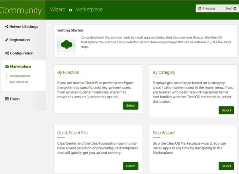Choose Select under Skip Wizard
The image size is (239, 174).
coord(226,166)
